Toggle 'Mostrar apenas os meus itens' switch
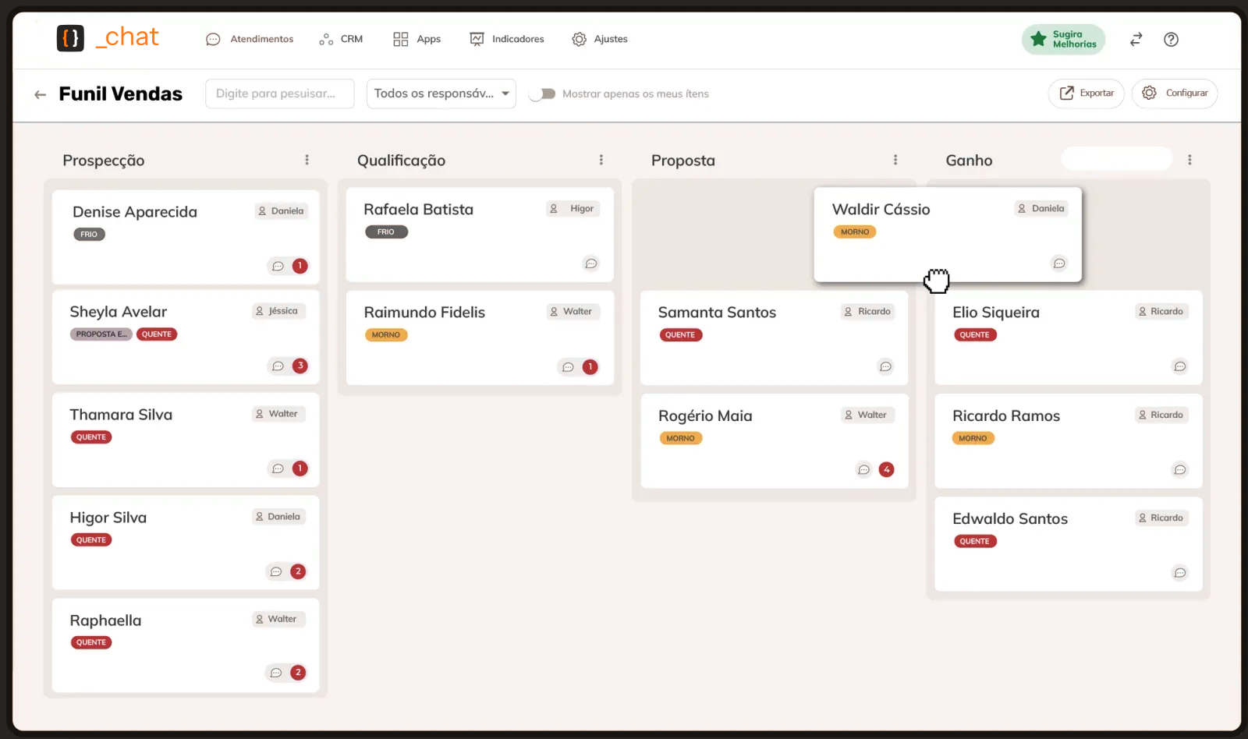1248x739 pixels. tap(542, 94)
